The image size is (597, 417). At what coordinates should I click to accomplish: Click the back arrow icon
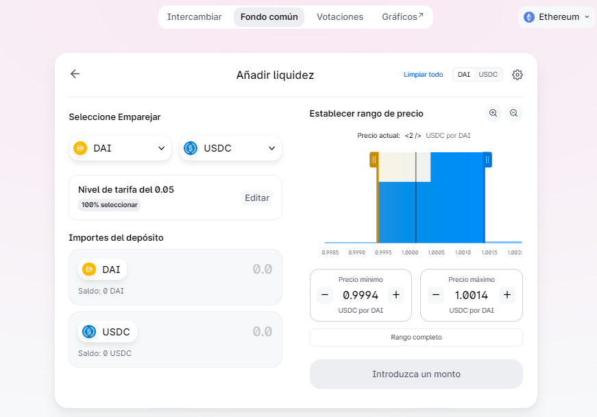(x=75, y=74)
